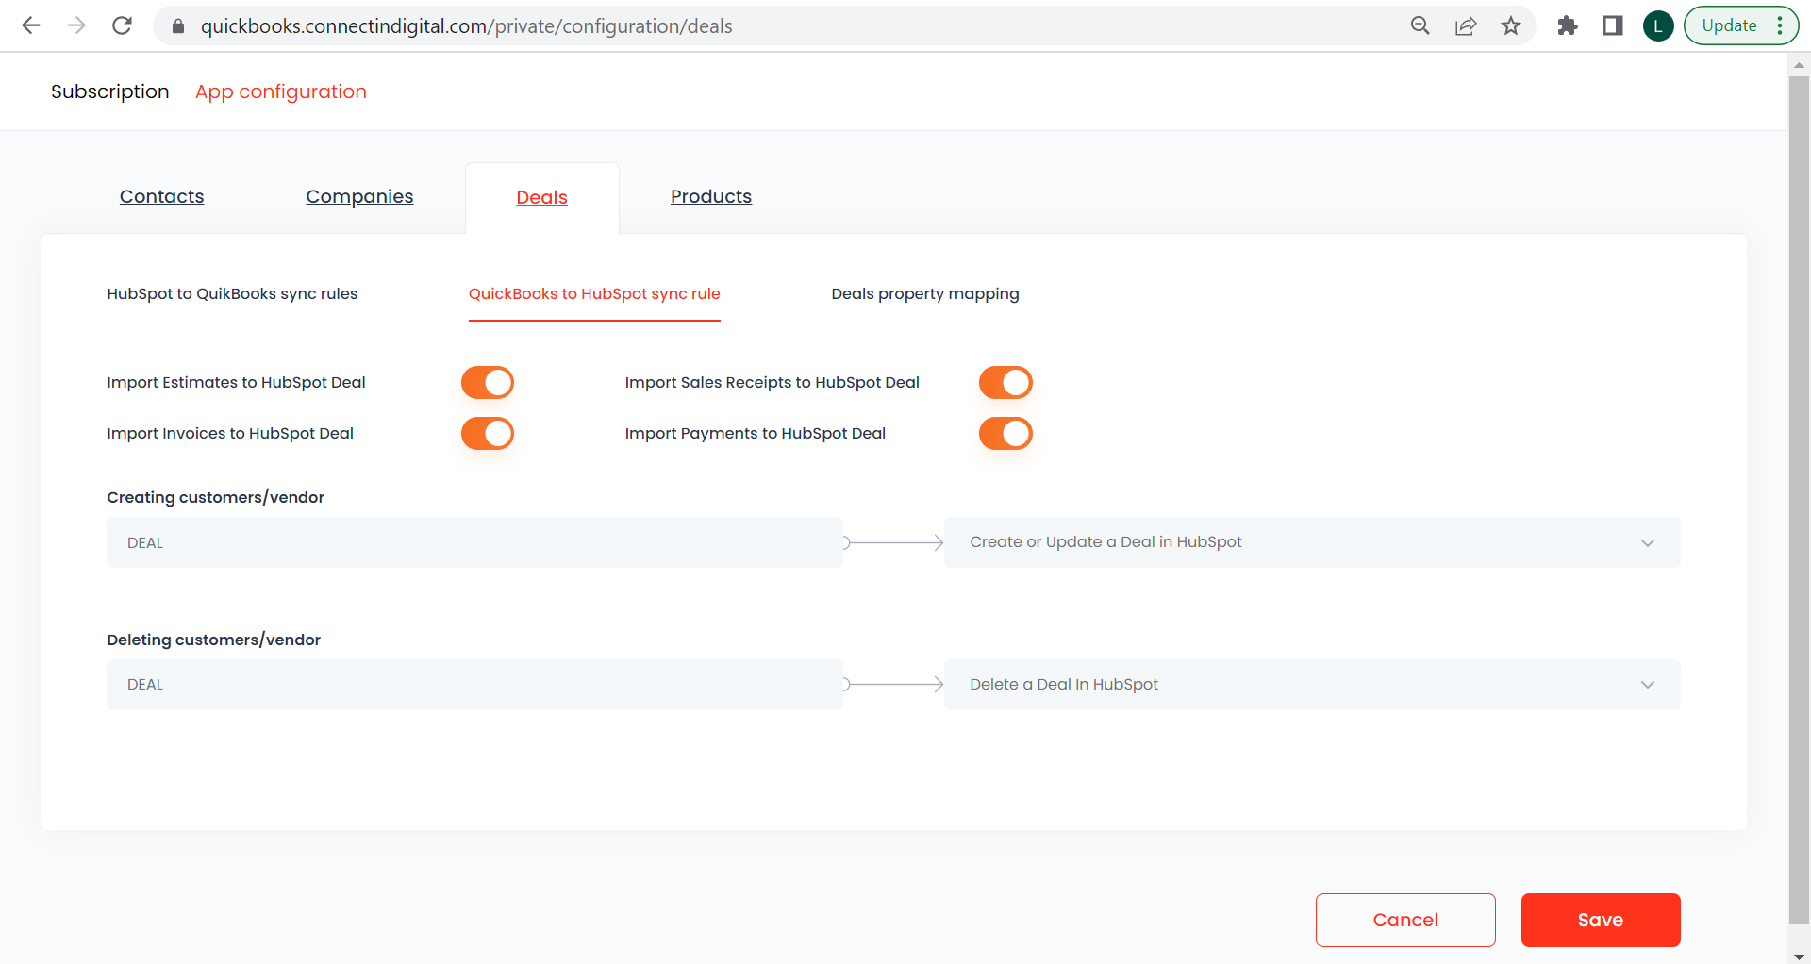Save the deals configuration

click(1601, 920)
